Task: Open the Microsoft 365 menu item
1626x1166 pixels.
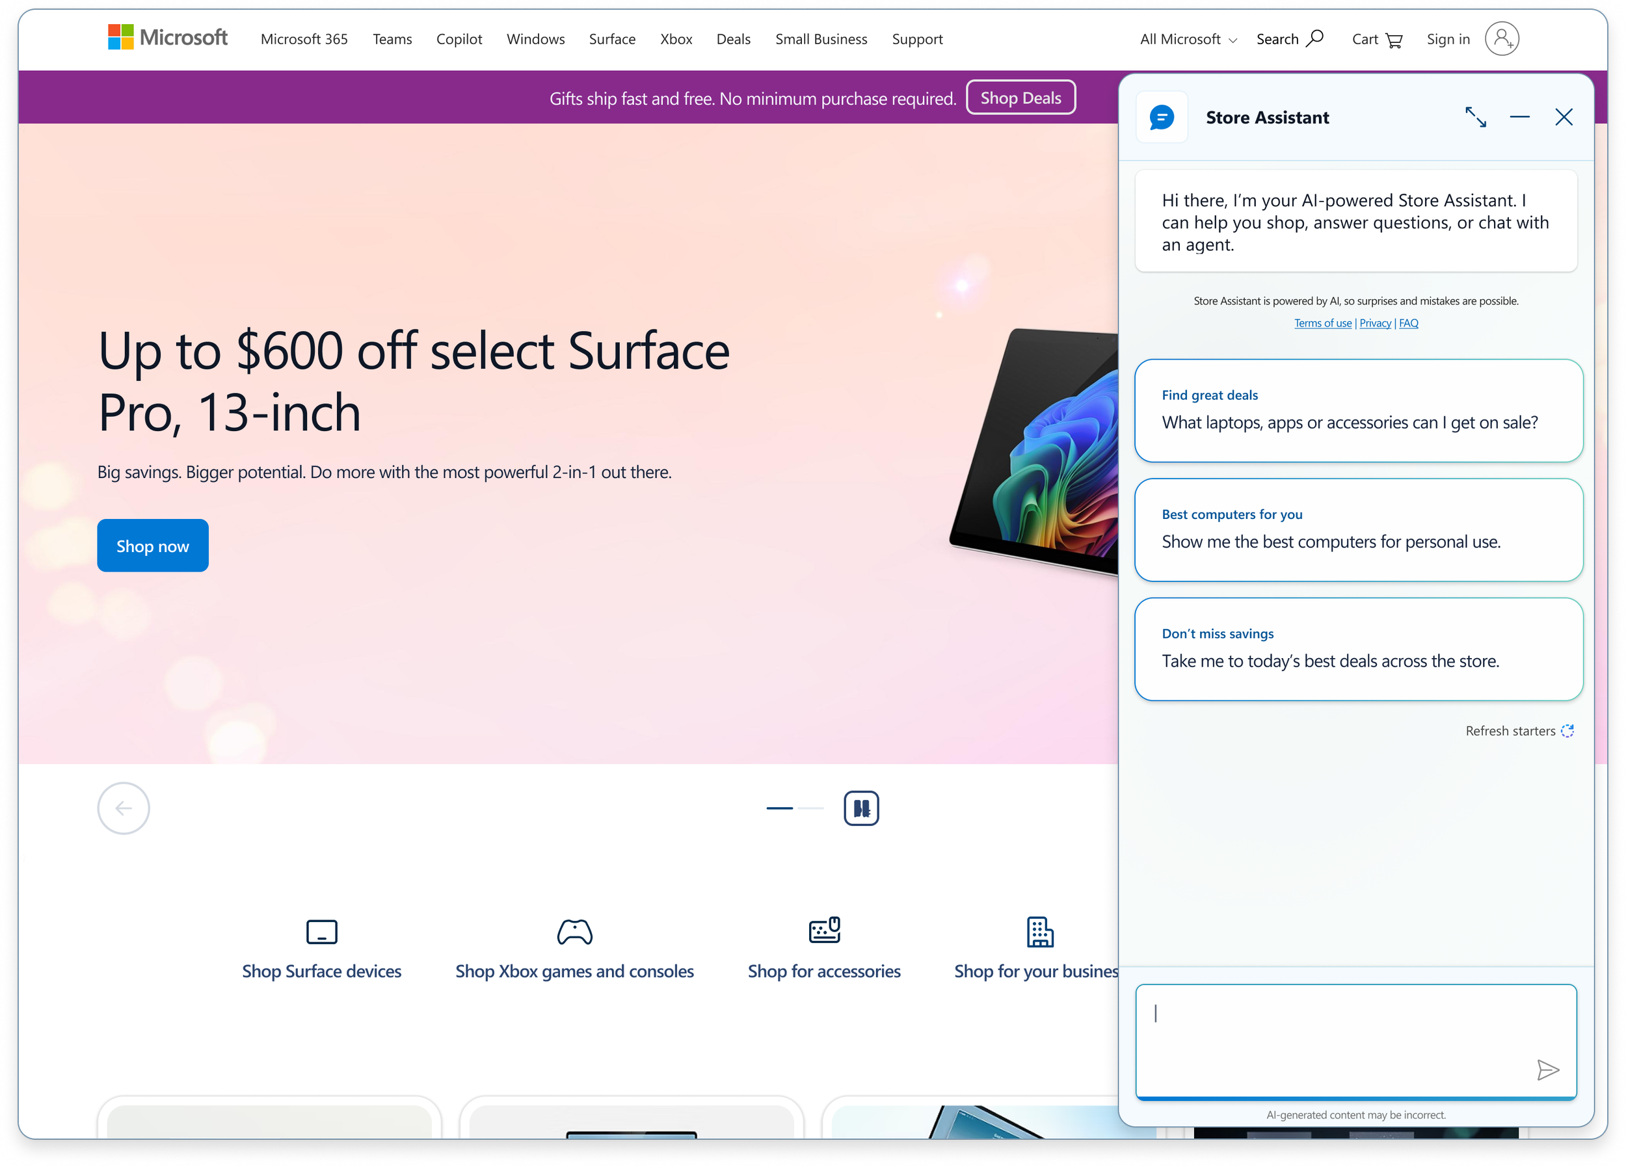Action: [x=304, y=40]
